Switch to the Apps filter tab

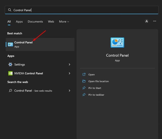(x=19, y=22)
